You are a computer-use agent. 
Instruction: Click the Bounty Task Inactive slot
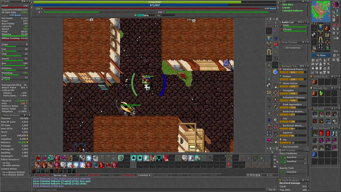[x=292, y=172]
